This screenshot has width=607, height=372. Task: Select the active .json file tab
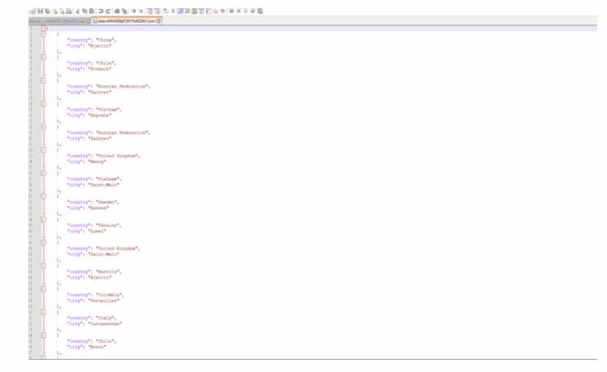tap(124, 20)
